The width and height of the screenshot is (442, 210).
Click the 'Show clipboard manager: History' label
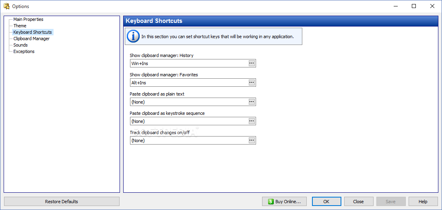(161, 55)
